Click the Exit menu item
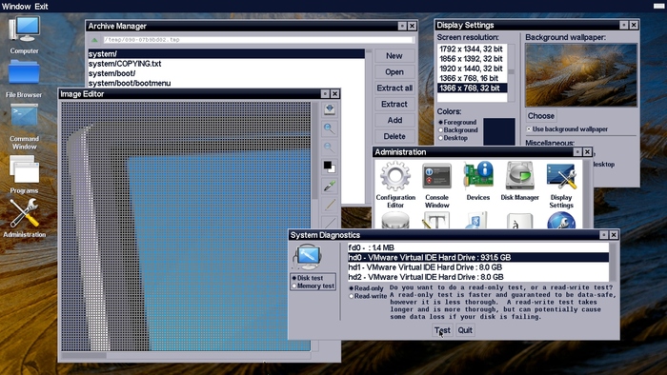This screenshot has height=375, width=667. [x=41, y=7]
